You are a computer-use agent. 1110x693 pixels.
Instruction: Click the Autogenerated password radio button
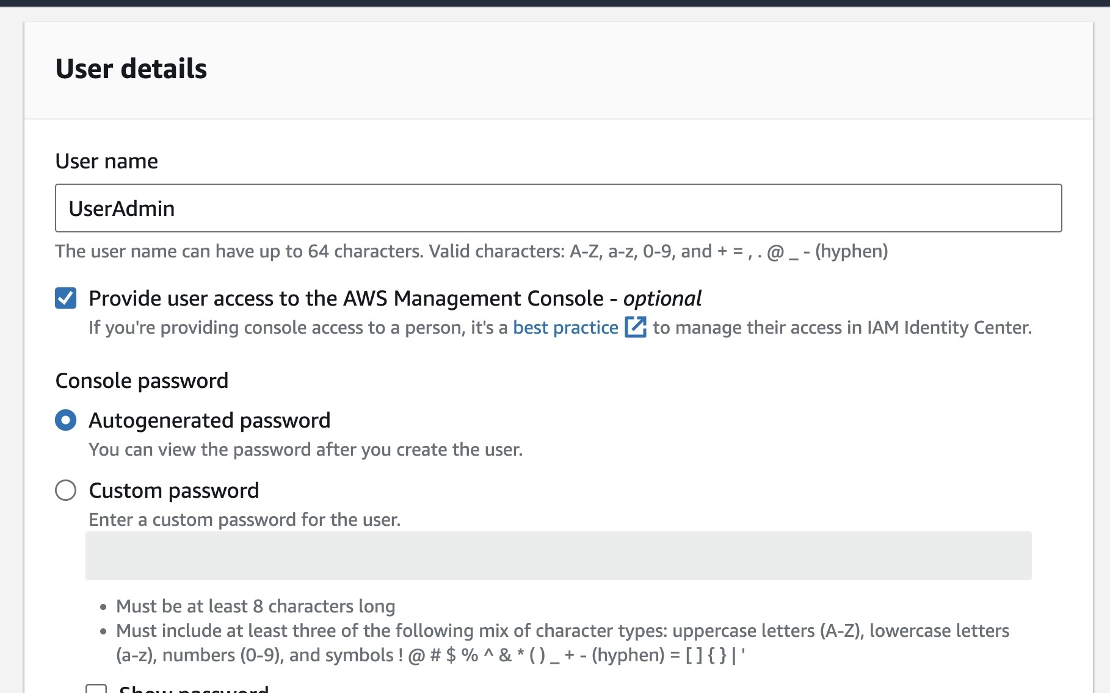coord(65,420)
